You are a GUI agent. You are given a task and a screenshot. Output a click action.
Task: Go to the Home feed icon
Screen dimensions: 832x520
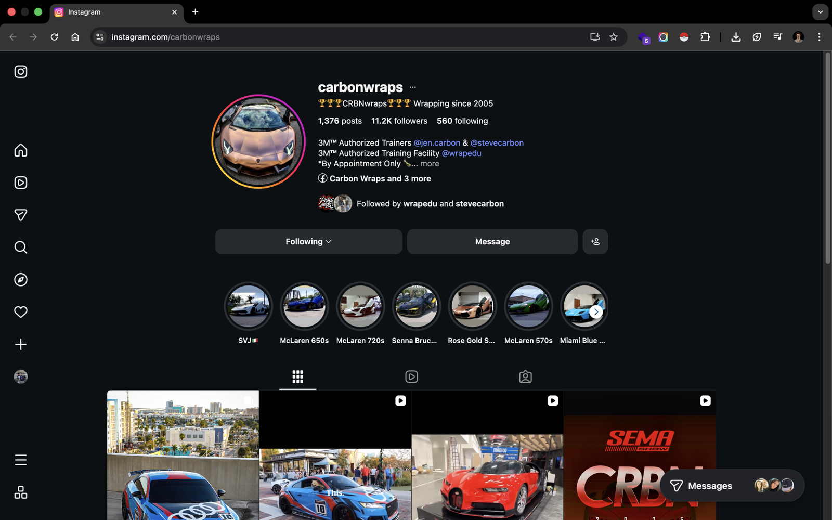coord(21,150)
